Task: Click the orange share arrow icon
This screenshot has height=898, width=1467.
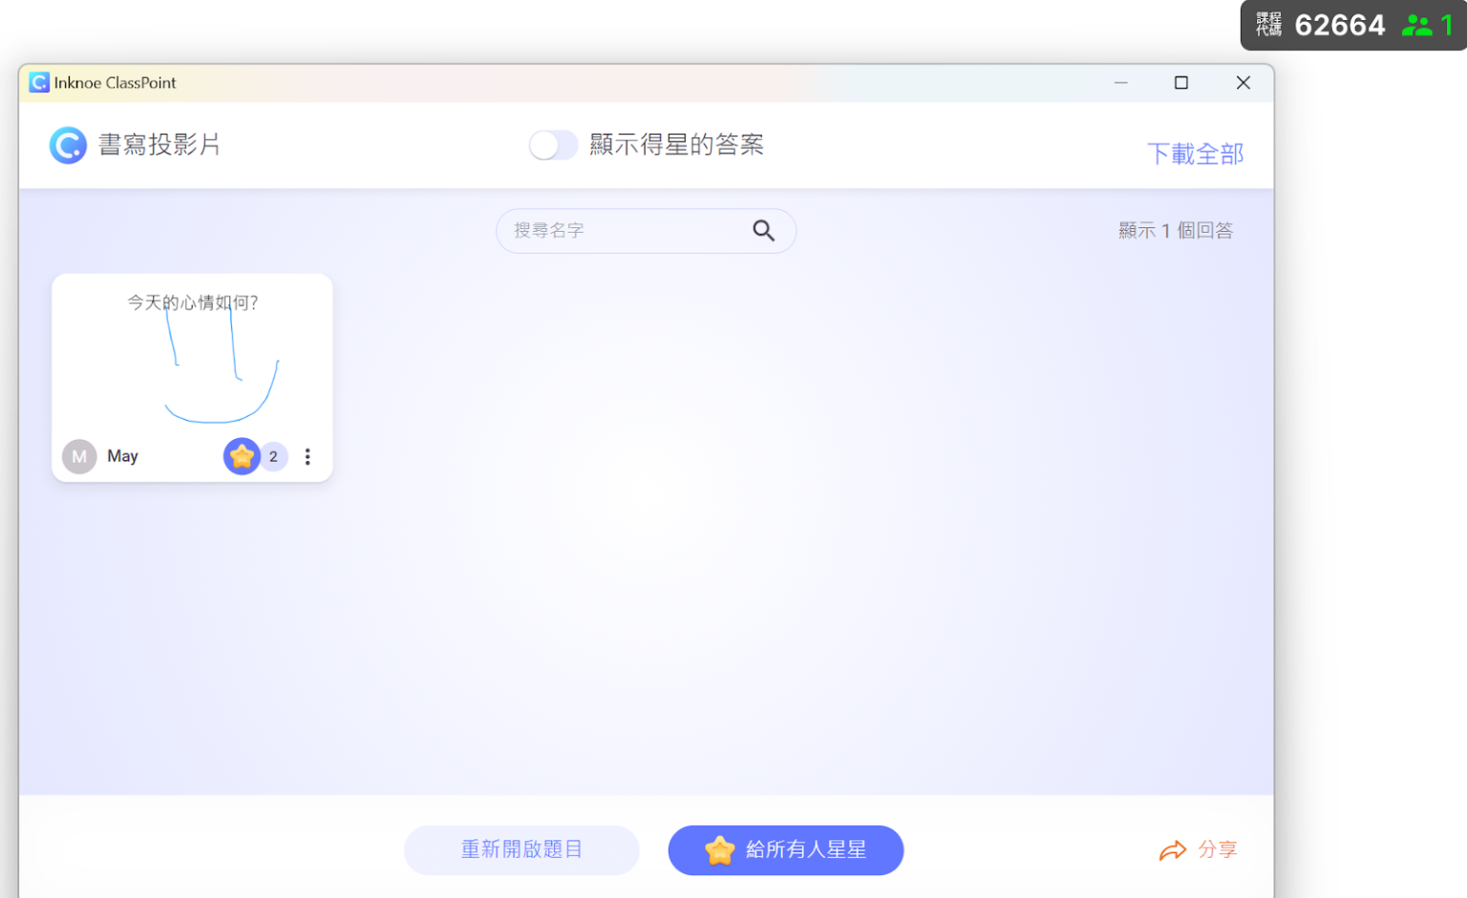Action: tap(1175, 849)
